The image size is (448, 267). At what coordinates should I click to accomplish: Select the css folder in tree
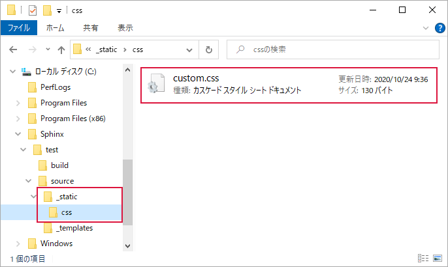67,212
